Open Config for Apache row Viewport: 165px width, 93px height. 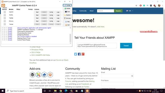[51, 12]
